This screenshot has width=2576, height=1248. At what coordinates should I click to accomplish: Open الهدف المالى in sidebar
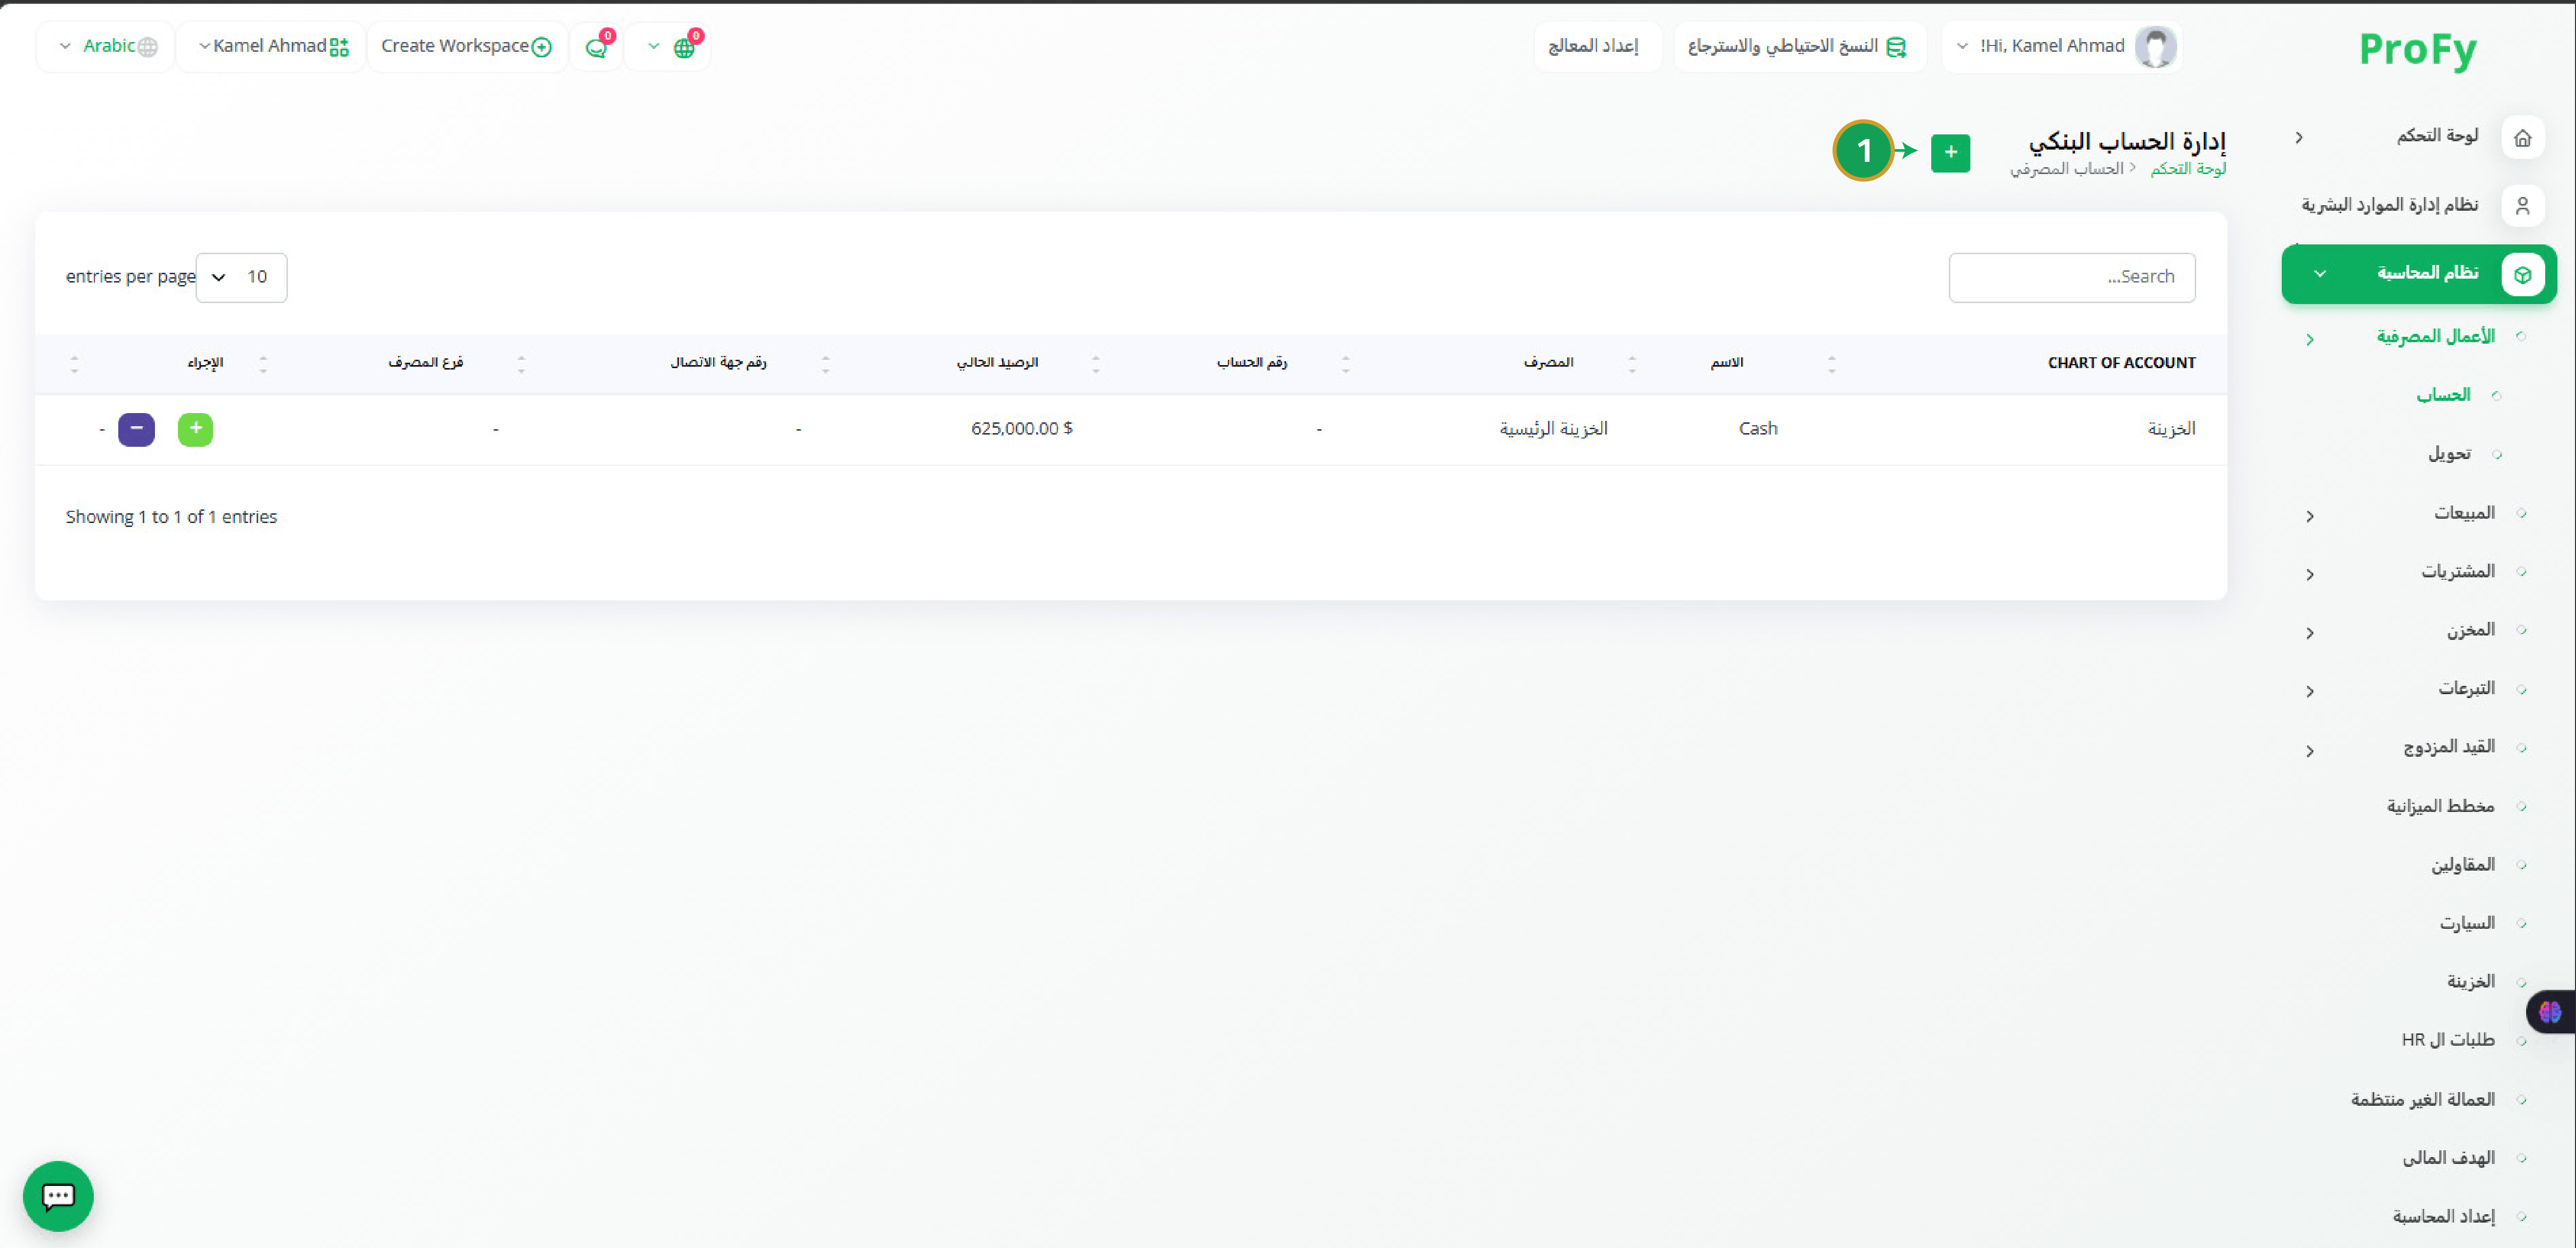[2448, 1157]
